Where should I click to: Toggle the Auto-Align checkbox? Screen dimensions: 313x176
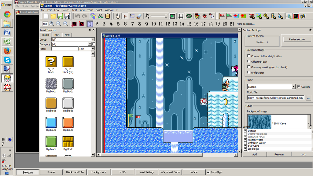(x=208, y=172)
